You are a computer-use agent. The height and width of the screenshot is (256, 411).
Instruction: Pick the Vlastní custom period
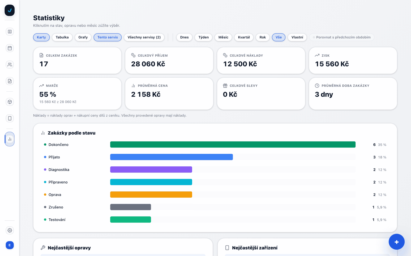point(297,37)
